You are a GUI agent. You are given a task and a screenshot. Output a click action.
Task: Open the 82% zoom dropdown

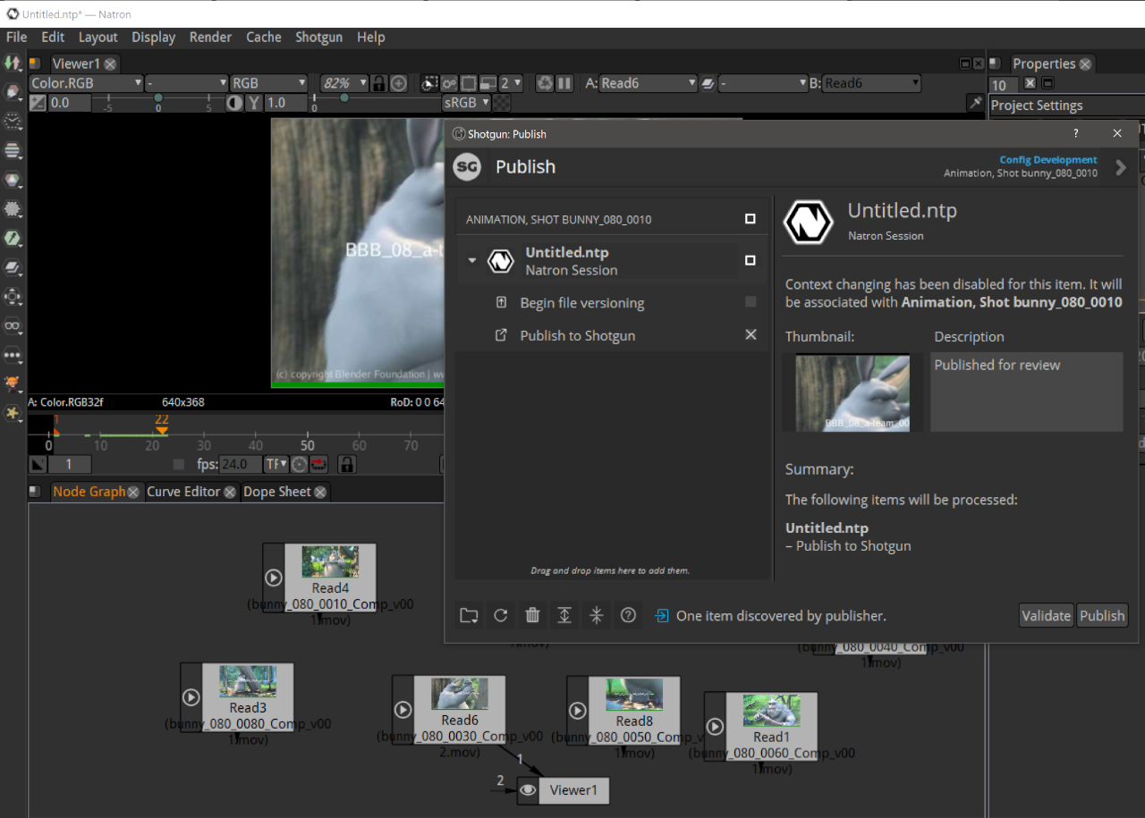[345, 83]
